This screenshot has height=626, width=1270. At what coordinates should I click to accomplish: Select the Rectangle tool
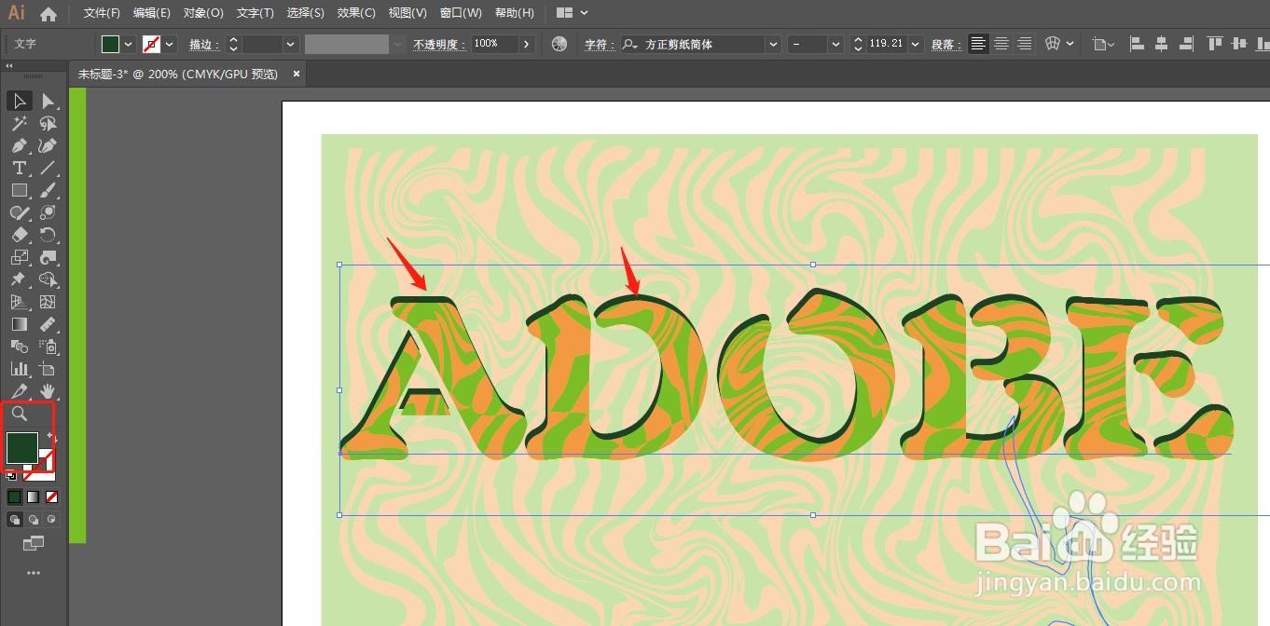19,190
